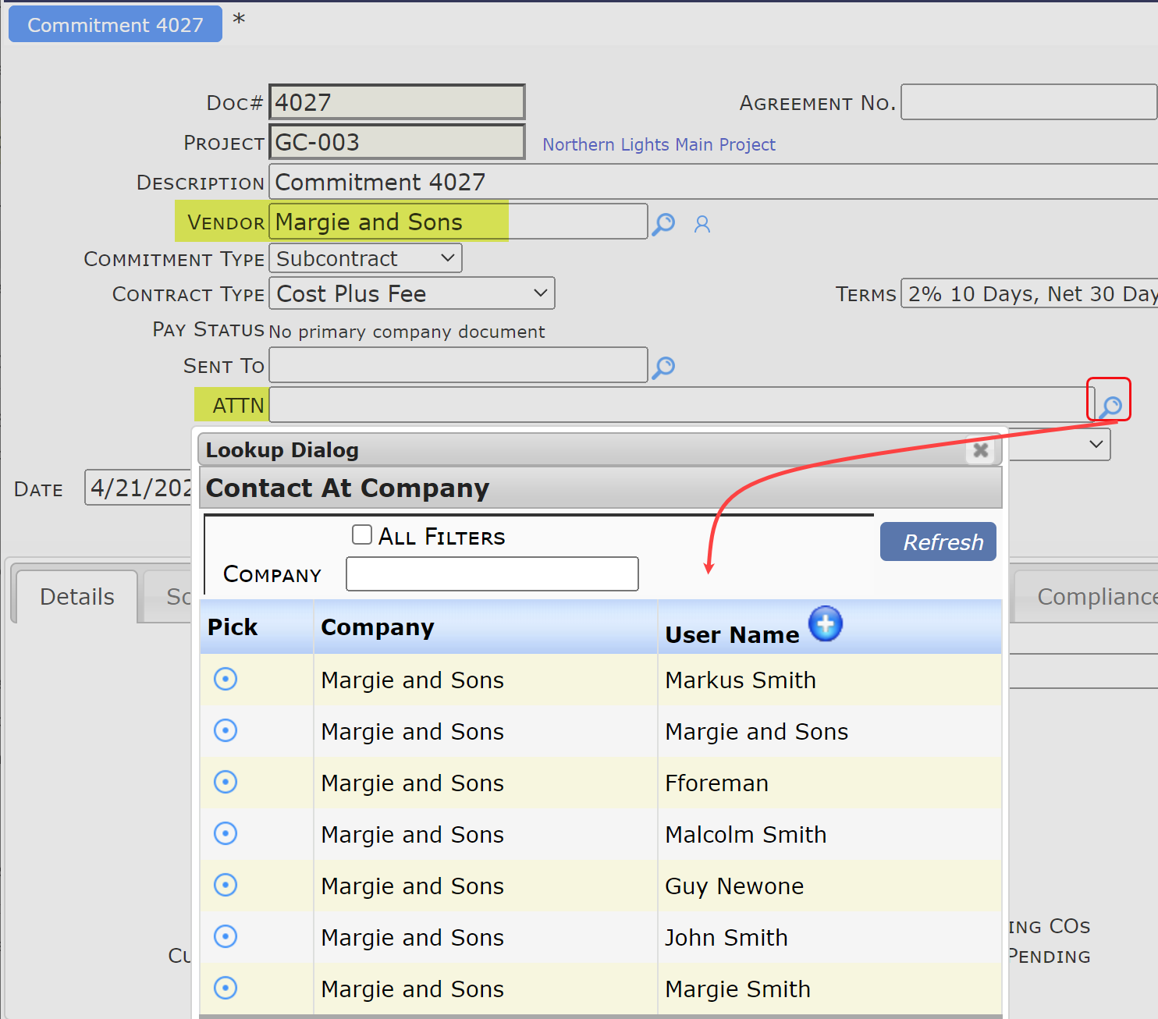The image size is (1158, 1019).
Task: Click the Terms field
Action: point(1029,293)
